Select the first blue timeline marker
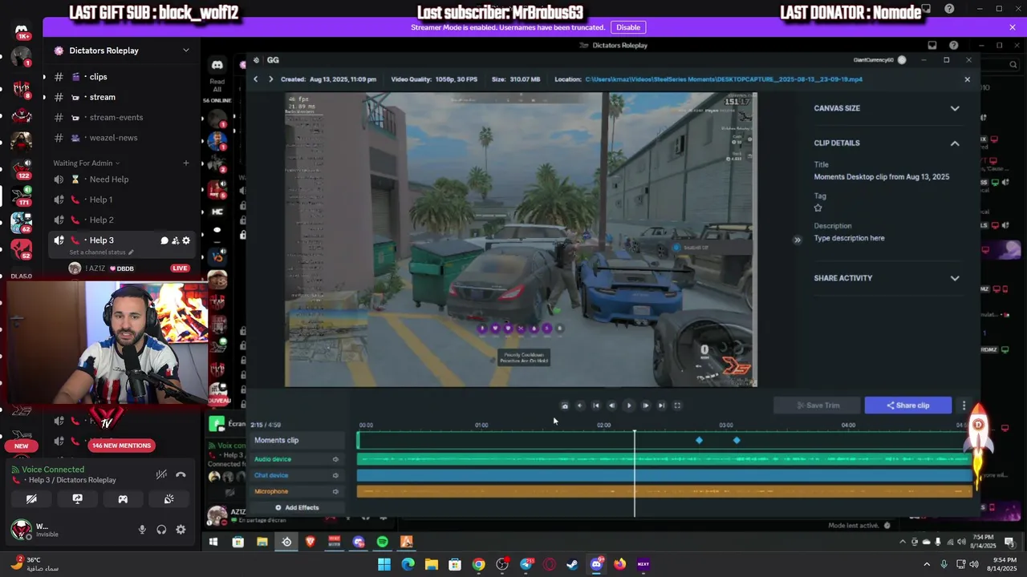Image resolution: width=1027 pixels, height=577 pixels. 699,441
